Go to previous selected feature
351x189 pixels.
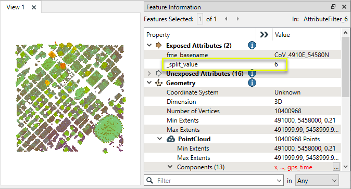226,19
